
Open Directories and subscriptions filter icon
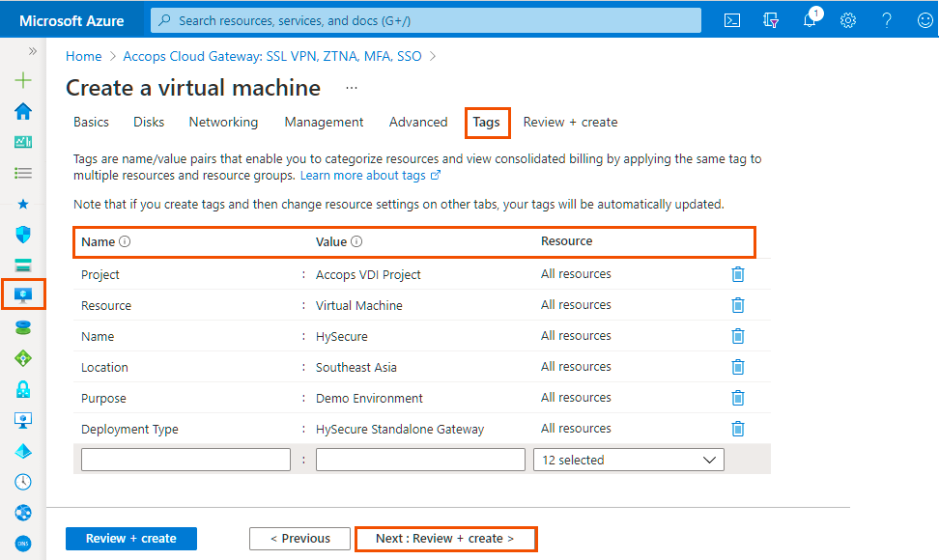pos(771,20)
